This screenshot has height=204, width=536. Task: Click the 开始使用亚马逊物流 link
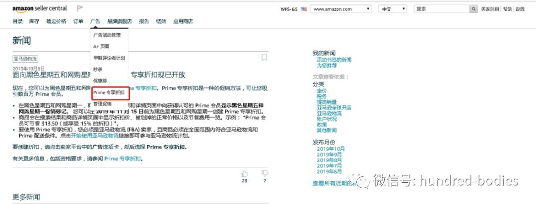point(95,136)
